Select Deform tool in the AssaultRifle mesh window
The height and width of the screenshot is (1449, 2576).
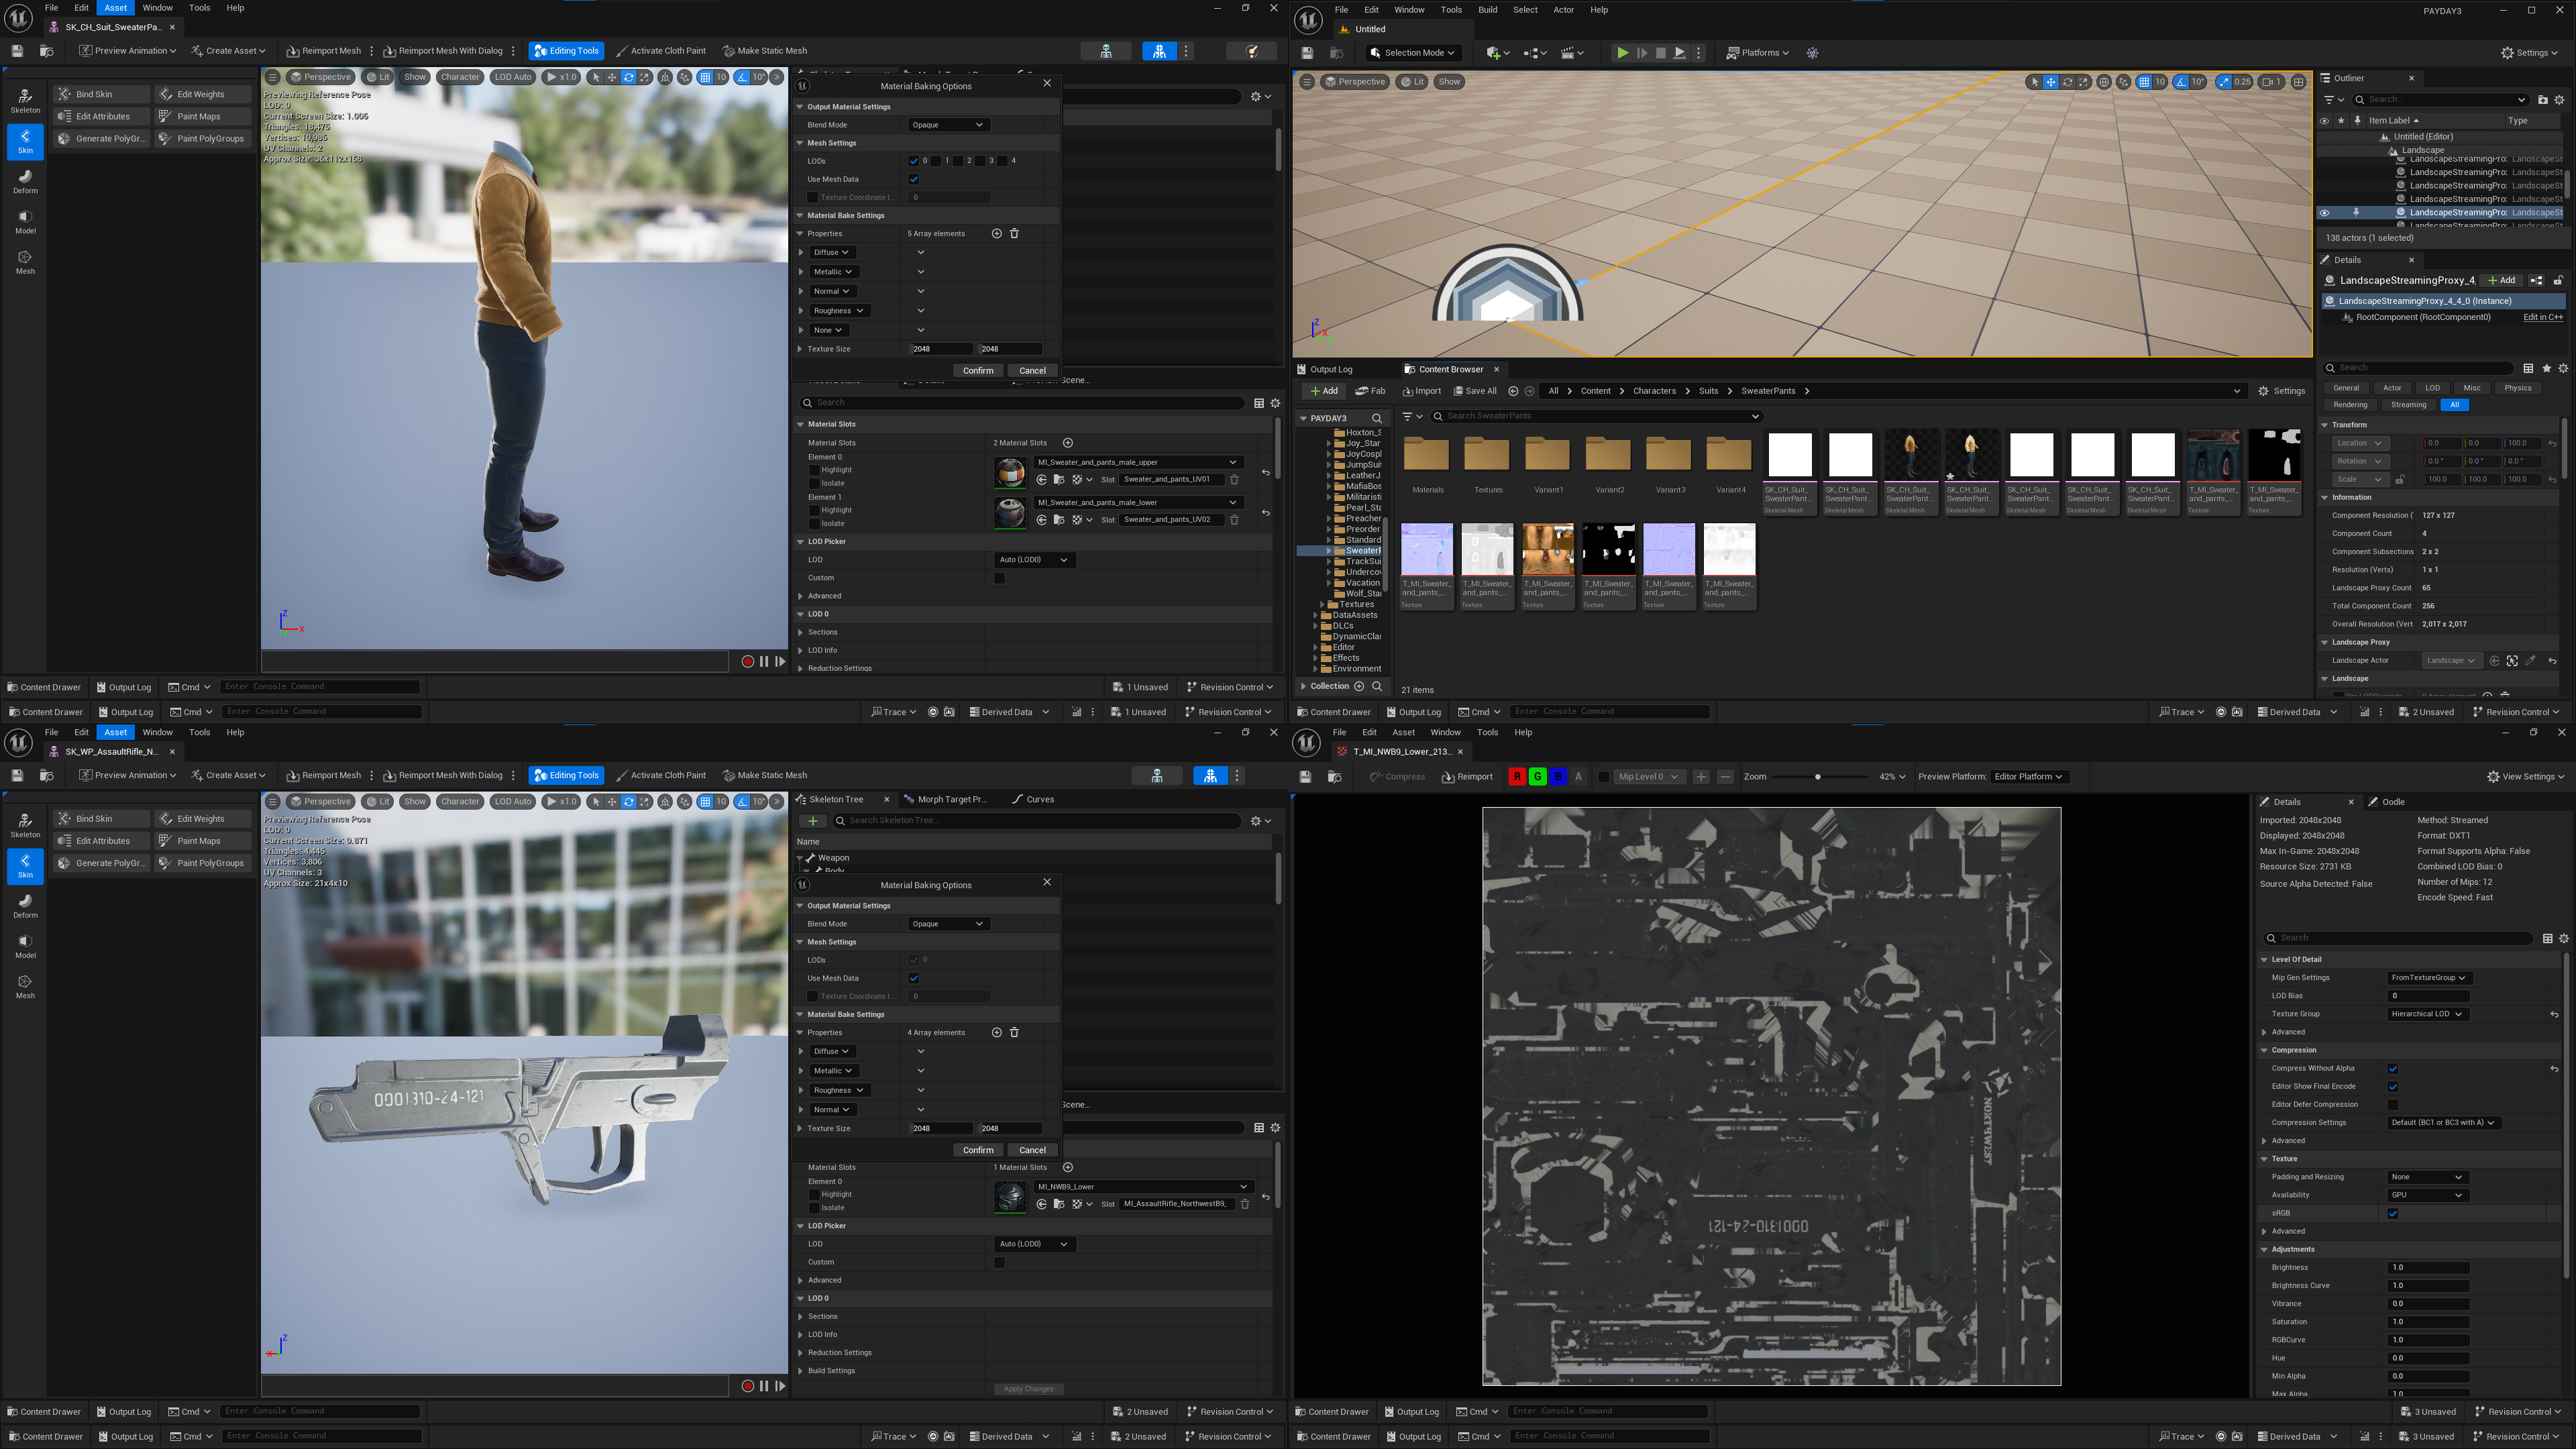click(x=25, y=906)
